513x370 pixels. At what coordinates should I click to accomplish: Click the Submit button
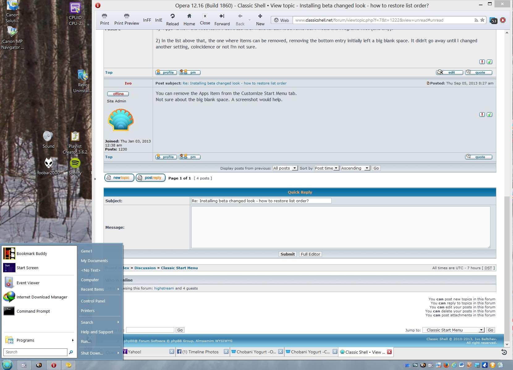pyautogui.click(x=287, y=254)
